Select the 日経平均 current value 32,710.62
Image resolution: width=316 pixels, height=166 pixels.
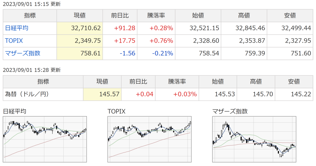click(x=86, y=28)
